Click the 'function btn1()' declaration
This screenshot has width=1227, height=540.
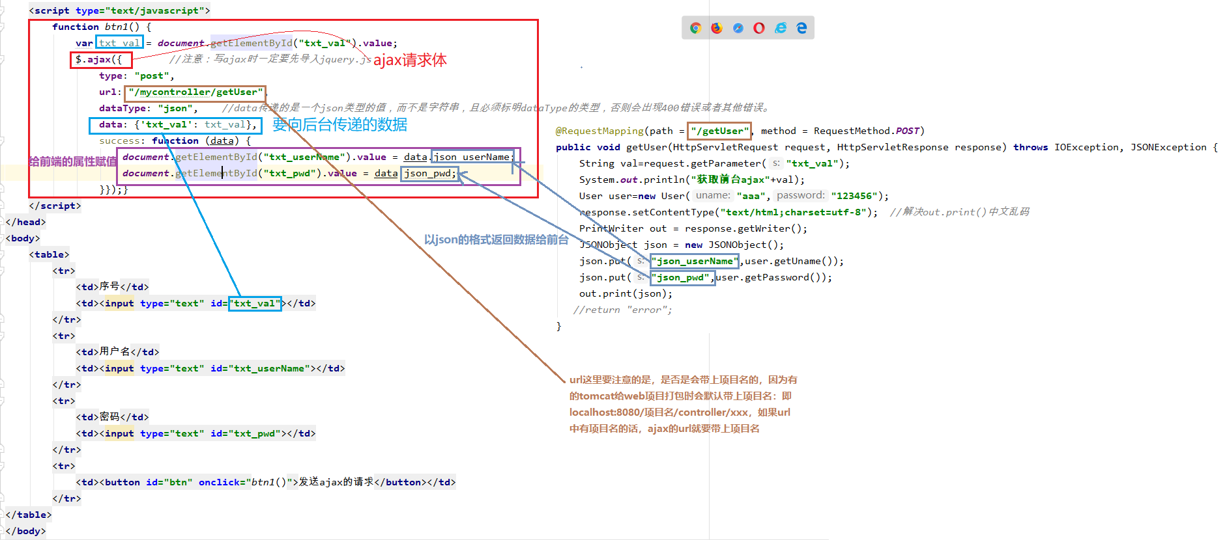click(x=102, y=27)
